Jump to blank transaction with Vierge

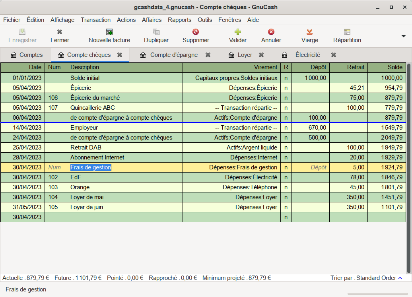coord(309,32)
